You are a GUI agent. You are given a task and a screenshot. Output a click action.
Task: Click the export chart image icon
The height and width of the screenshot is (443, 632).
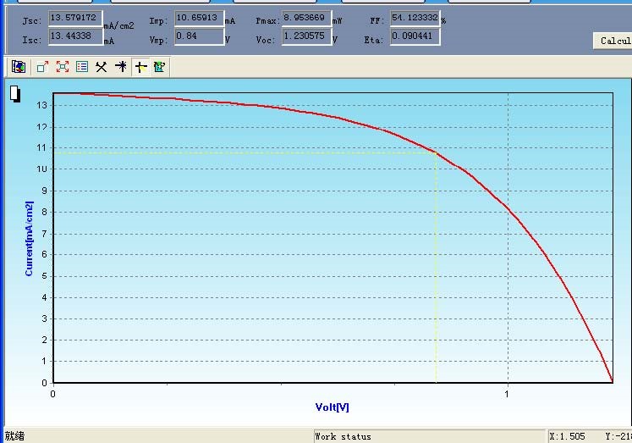160,67
